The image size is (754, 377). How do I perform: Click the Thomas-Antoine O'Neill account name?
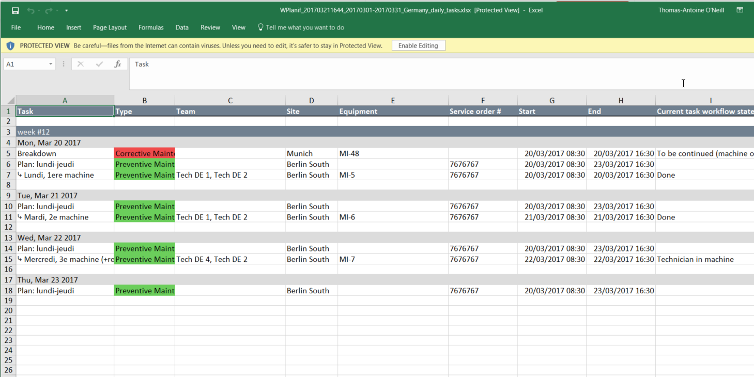[691, 9]
